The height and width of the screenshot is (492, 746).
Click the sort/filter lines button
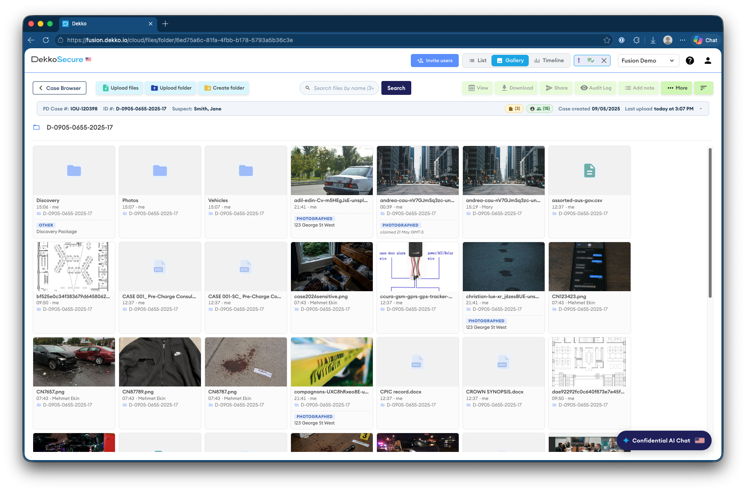703,88
